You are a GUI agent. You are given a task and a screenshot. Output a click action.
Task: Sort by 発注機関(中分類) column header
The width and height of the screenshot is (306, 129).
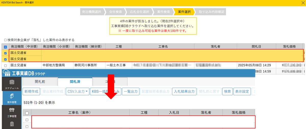[25, 47]
